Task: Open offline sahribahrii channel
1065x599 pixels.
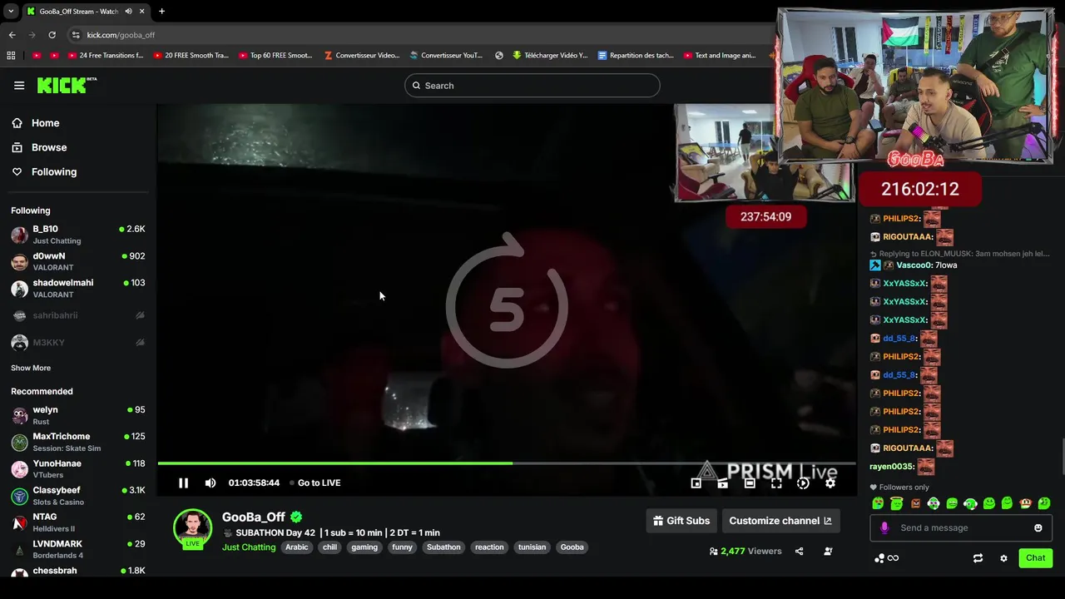Action: pyautogui.click(x=78, y=315)
